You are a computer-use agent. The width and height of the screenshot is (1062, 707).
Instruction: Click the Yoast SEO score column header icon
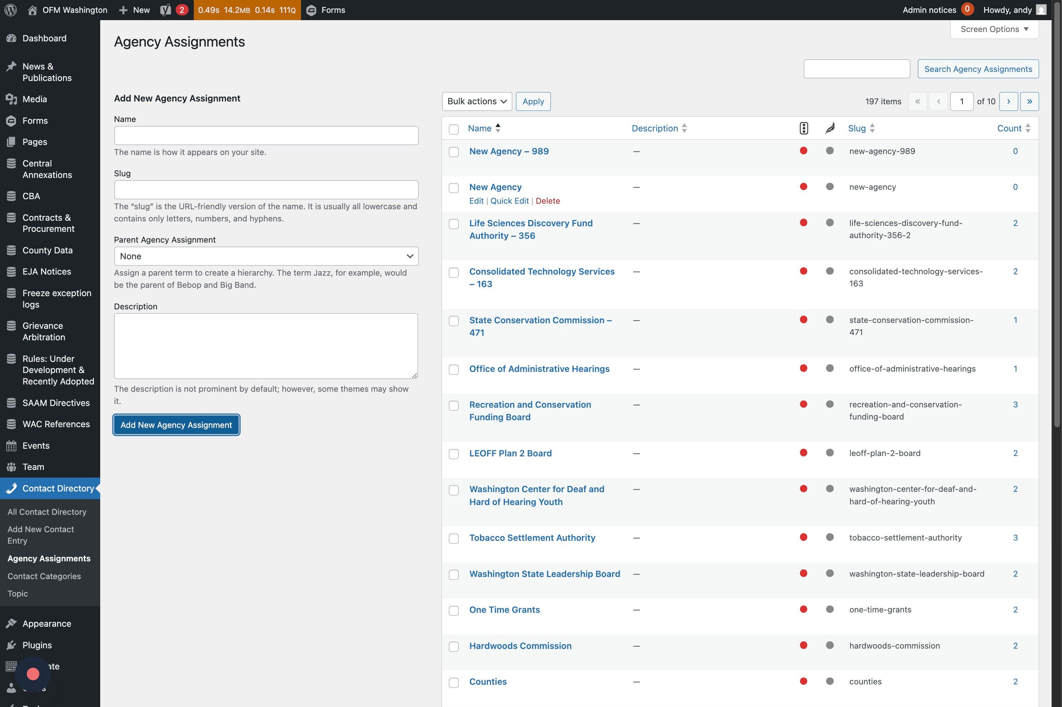click(803, 129)
